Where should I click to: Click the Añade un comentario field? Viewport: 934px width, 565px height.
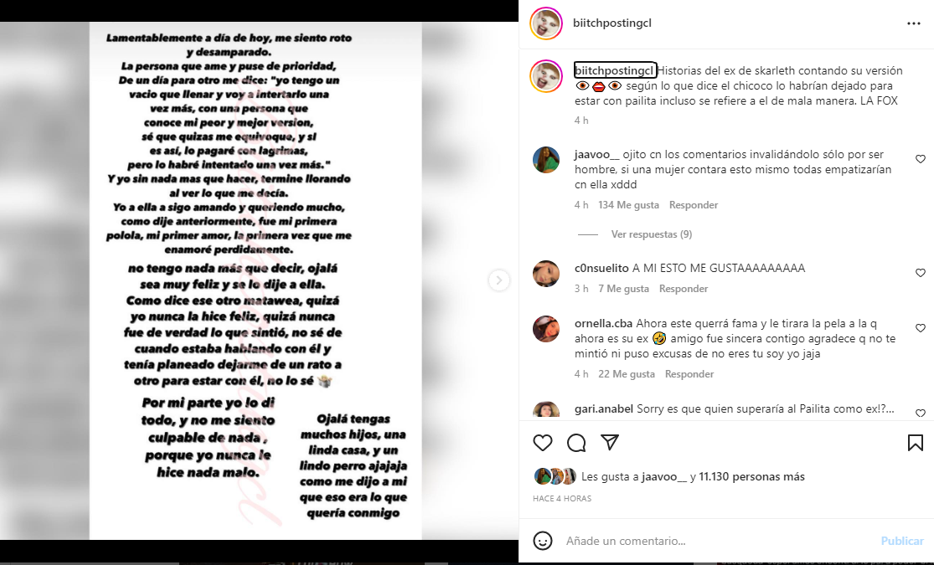[x=718, y=541]
